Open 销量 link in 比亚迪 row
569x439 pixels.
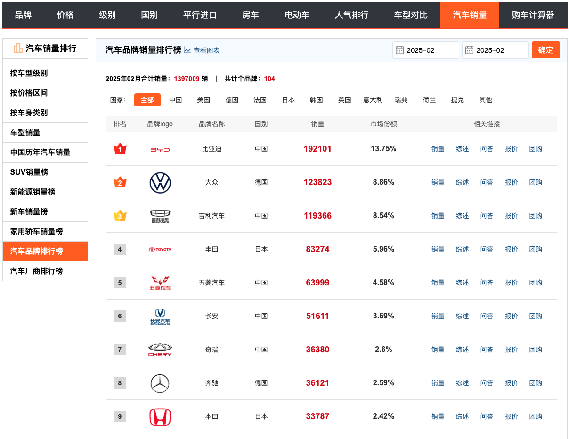(438, 149)
